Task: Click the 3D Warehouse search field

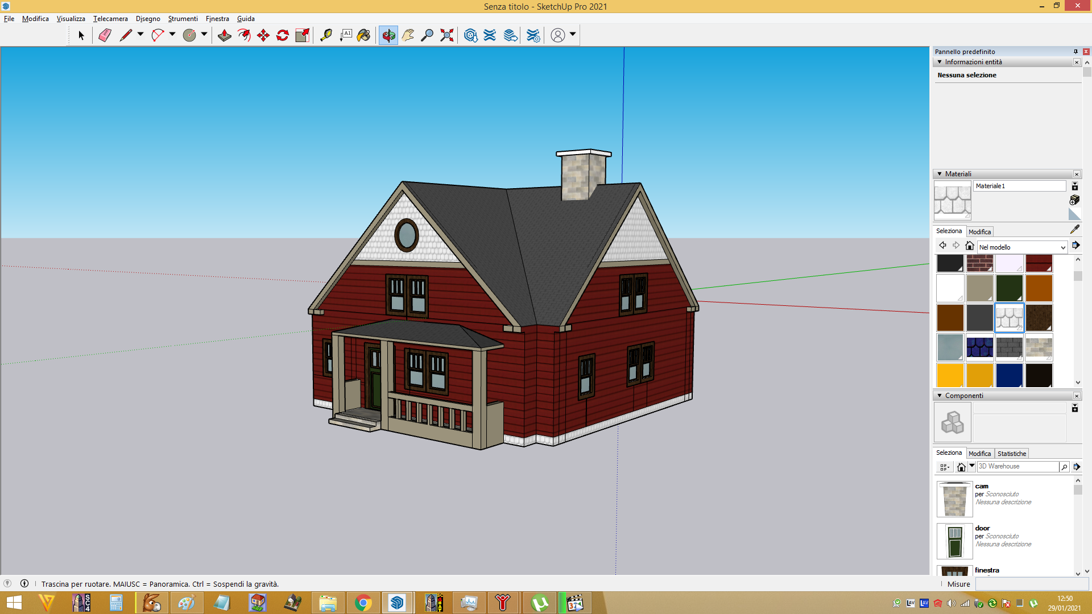Action: coord(1017,467)
